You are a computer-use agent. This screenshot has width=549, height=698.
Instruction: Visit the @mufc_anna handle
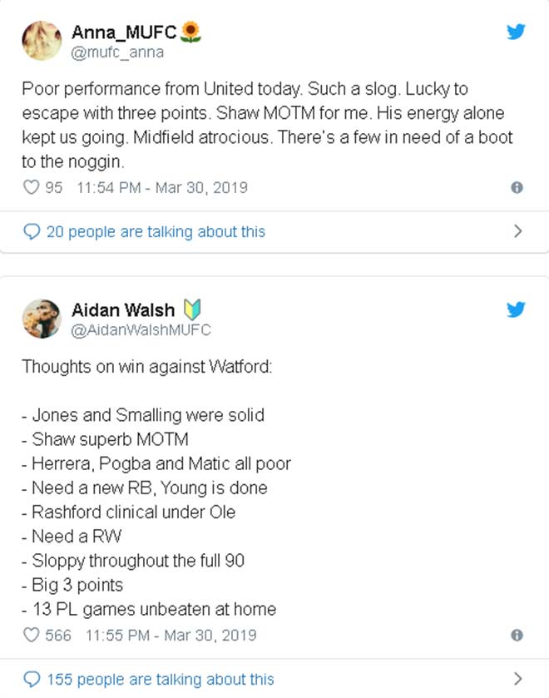pos(117,52)
